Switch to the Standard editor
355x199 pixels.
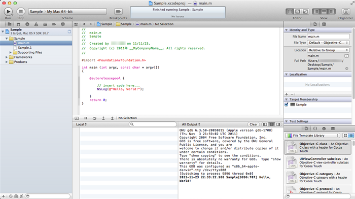coord(290,11)
